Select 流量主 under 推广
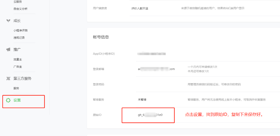This screenshot has width=280, height=136. coord(18,60)
